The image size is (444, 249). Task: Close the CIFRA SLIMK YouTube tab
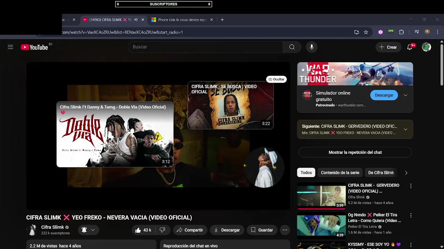click(143, 20)
